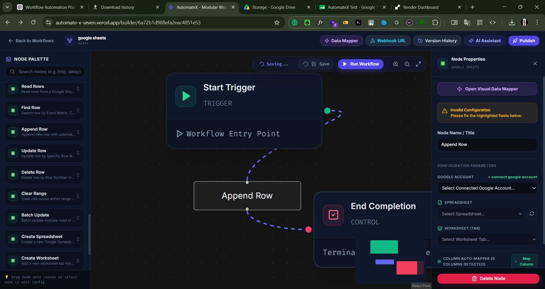The width and height of the screenshot is (545, 289).
Task: Open Visual Data Mapper
Action: pyautogui.click(x=487, y=89)
